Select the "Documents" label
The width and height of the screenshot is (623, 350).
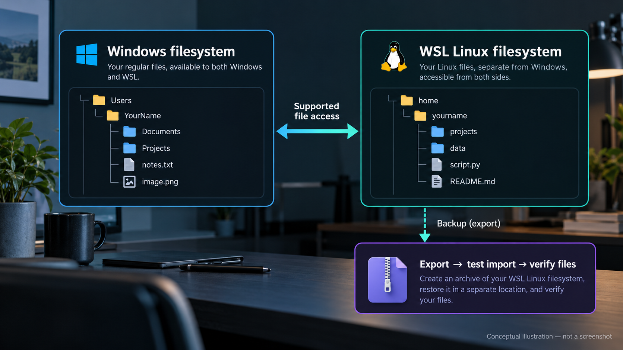click(x=161, y=132)
